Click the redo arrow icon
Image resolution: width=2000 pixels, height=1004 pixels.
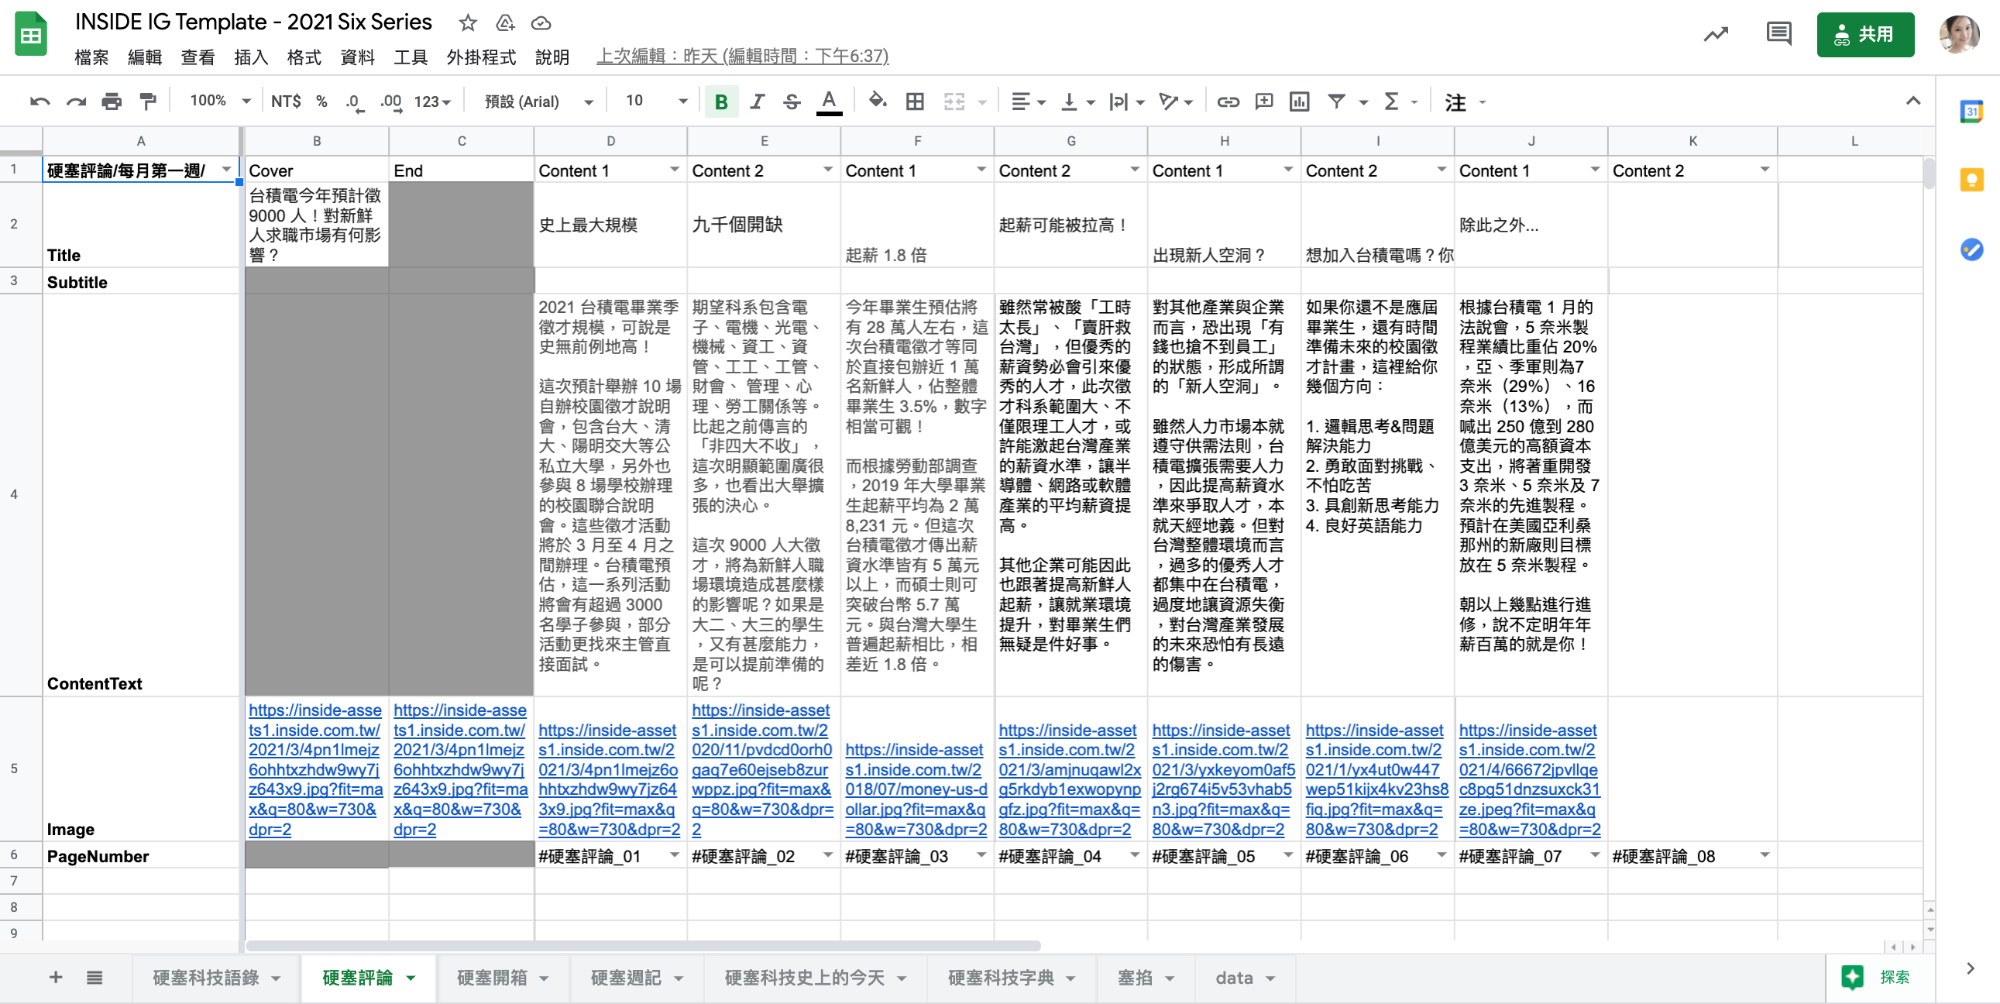pos(75,101)
